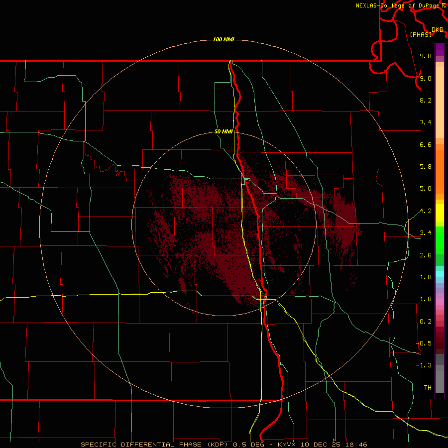
Task: Click the bright green color bar segment
Action: 440,240
